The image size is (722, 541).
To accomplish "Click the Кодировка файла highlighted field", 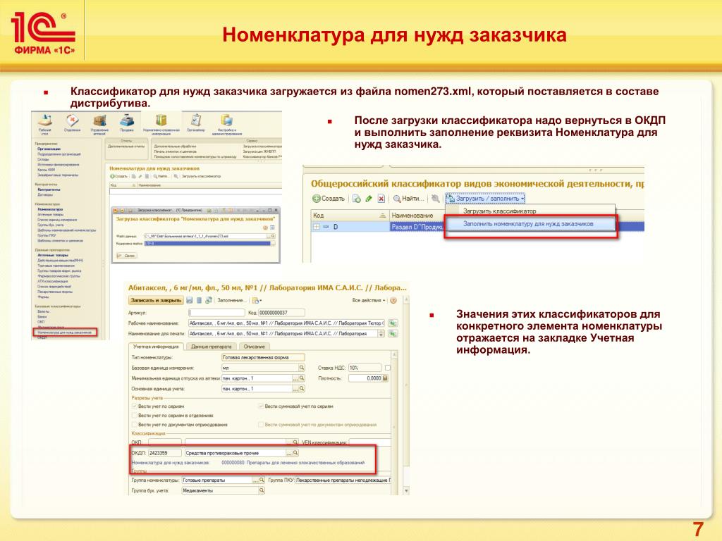I will (x=207, y=243).
